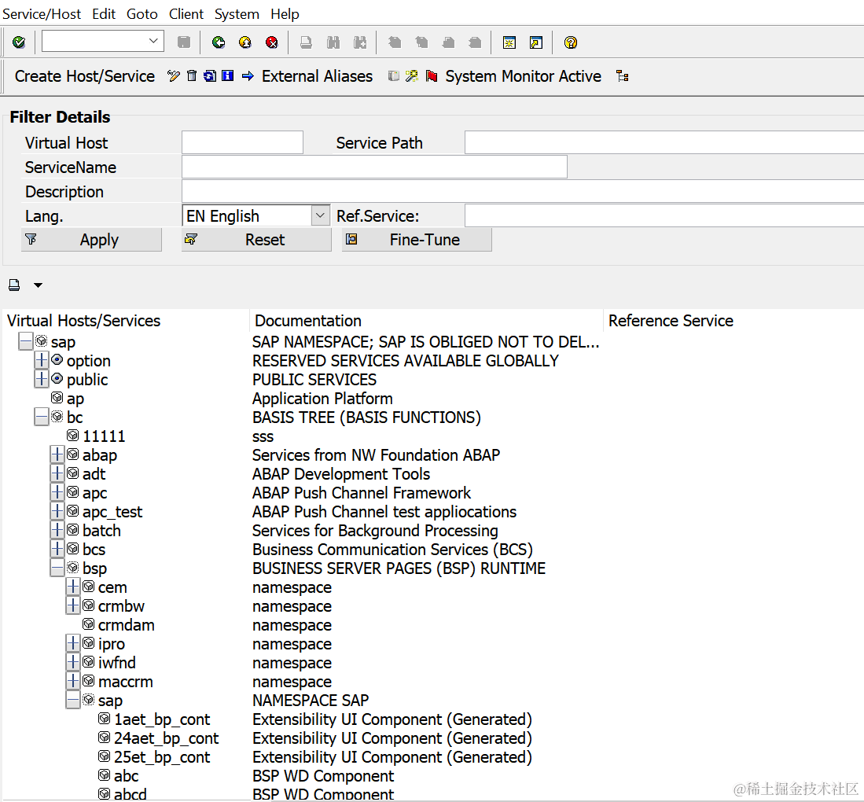The width and height of the screenshot is (864, 802).
Task: Click the Reset button
Action: tap(256, 240)
